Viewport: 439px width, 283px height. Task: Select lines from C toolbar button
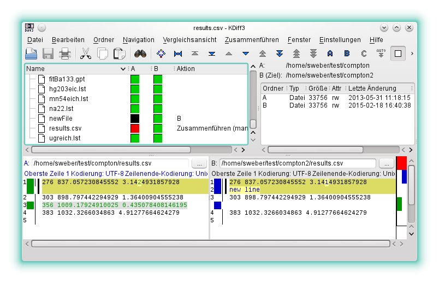click(x=364, y=54)
